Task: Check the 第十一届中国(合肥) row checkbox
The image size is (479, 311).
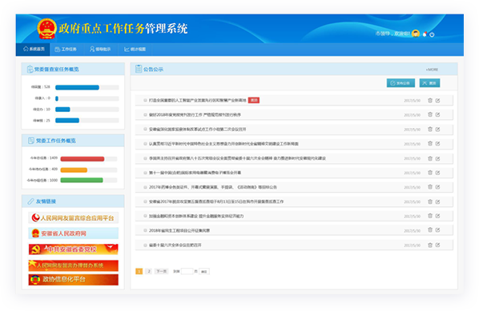Action: click(146, 173)
